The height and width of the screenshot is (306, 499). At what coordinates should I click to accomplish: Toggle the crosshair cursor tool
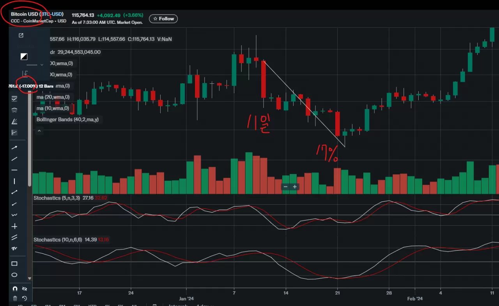pos(14,226)
